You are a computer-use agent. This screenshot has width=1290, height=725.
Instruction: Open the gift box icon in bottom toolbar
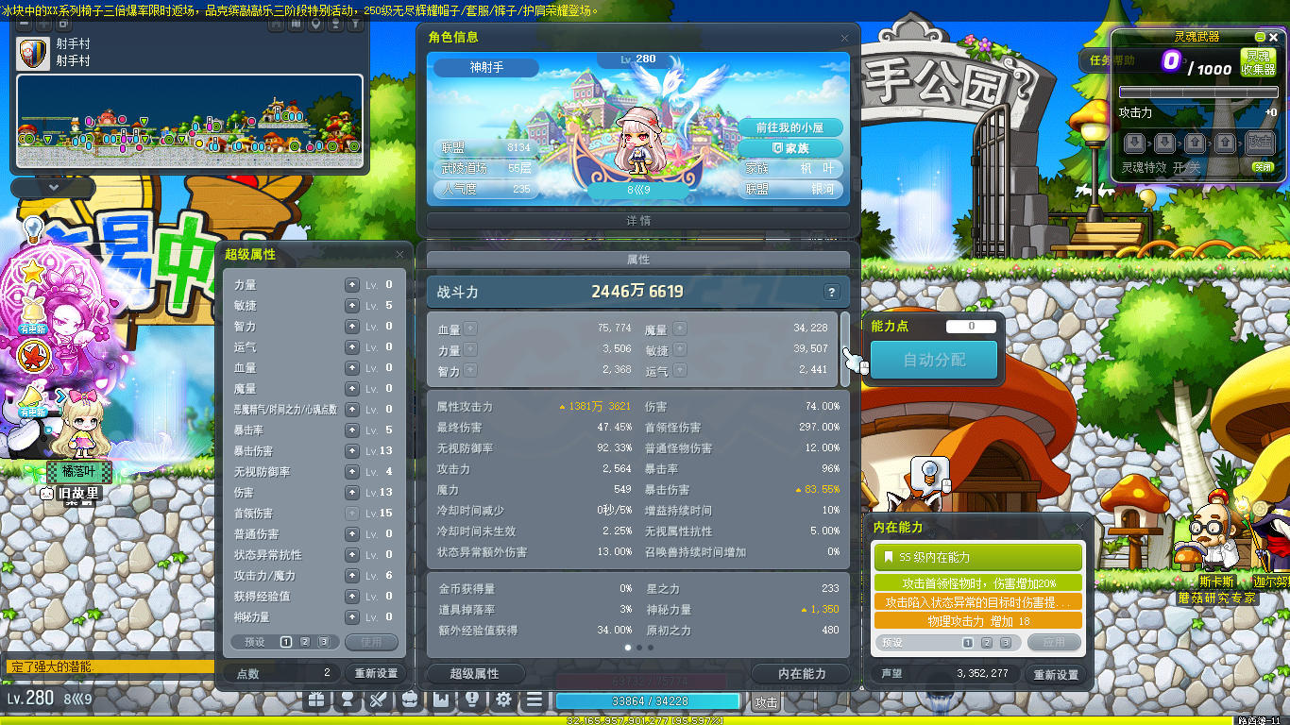pos(315,700)
